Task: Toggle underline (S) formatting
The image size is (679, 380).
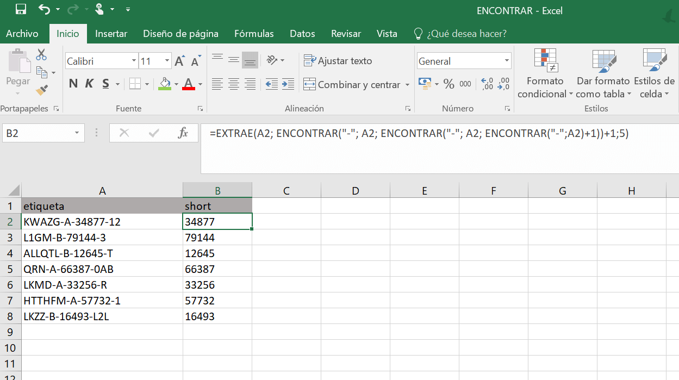Action: pyautogui.click(x=105, y=84)
